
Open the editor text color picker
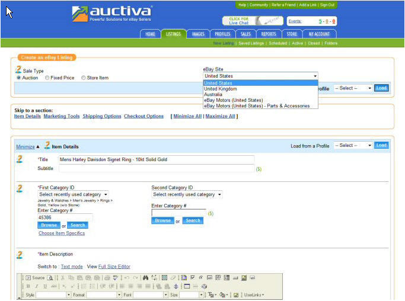(210, 294)
